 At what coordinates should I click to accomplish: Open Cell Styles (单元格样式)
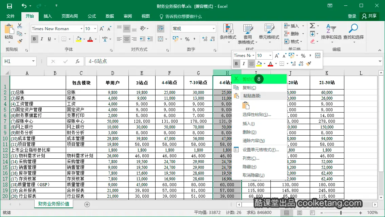coord(269,34)
